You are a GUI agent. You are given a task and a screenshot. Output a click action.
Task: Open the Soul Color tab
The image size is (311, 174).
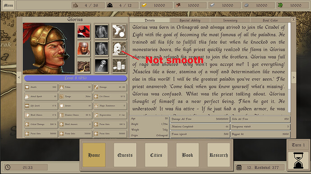[x=270, y=20]
